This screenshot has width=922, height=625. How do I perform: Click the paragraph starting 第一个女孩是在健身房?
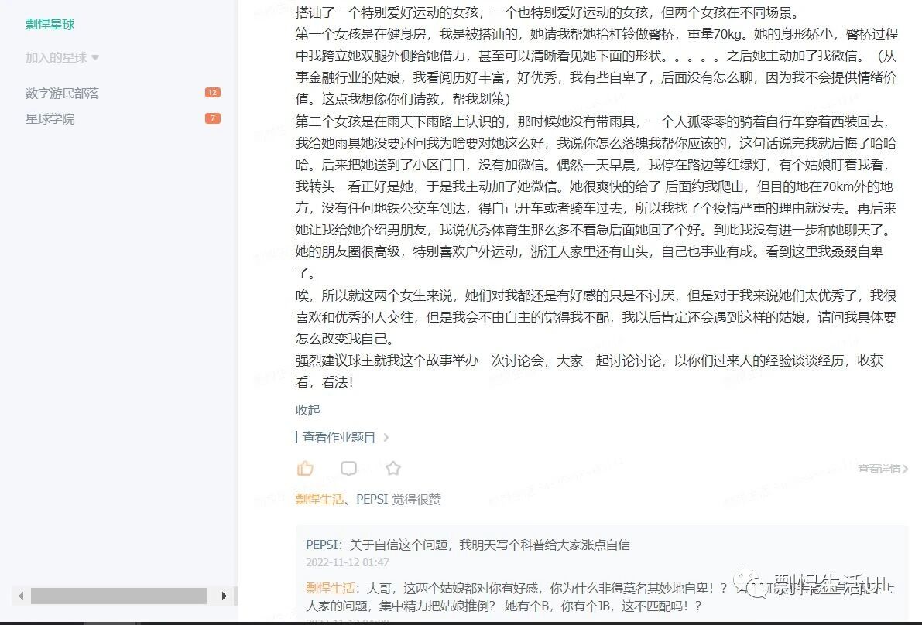click(597, 67)
